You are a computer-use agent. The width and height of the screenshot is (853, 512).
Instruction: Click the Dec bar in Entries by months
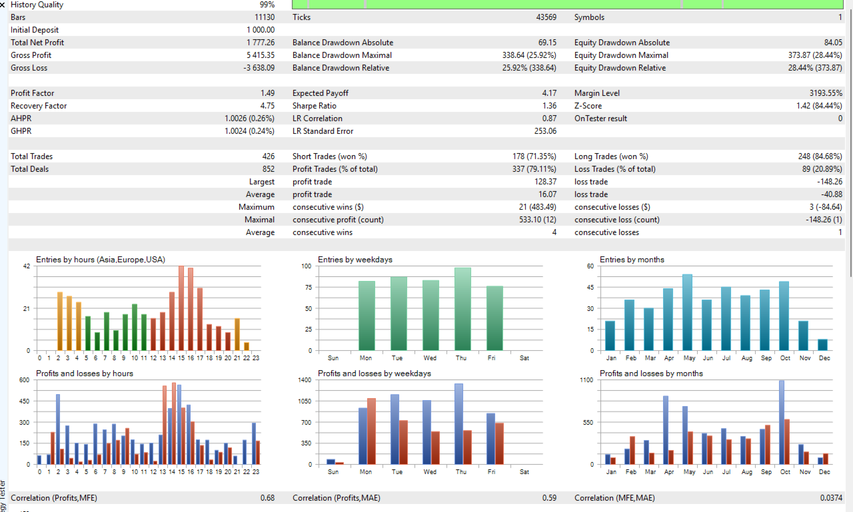tap(823, 345)
